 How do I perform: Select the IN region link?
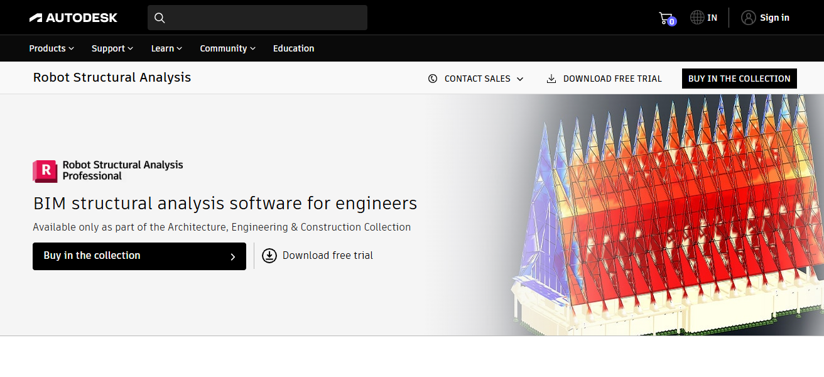click(712, 18)
